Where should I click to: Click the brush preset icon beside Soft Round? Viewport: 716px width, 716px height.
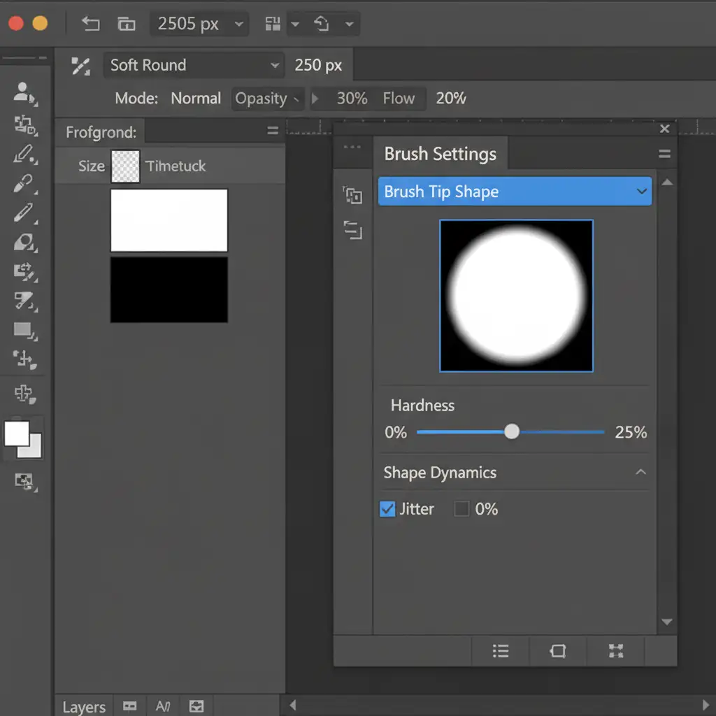(81, 66)
